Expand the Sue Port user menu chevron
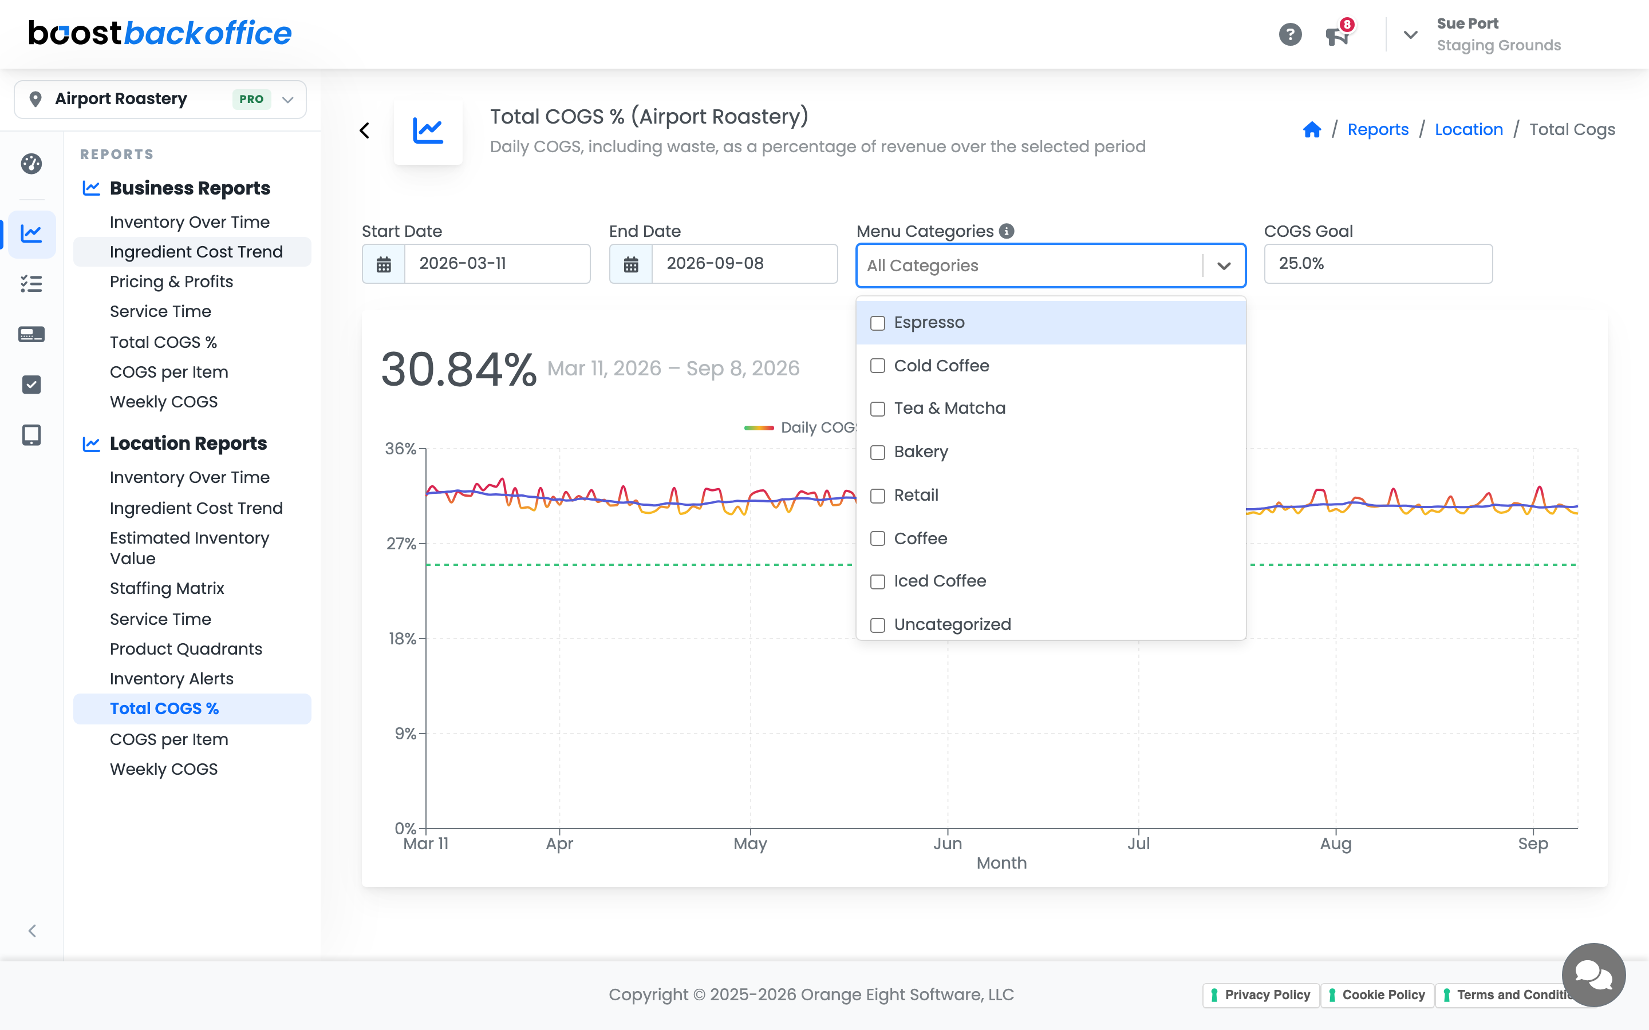Screen dimensions: 1649x1030 [1410, 34]
